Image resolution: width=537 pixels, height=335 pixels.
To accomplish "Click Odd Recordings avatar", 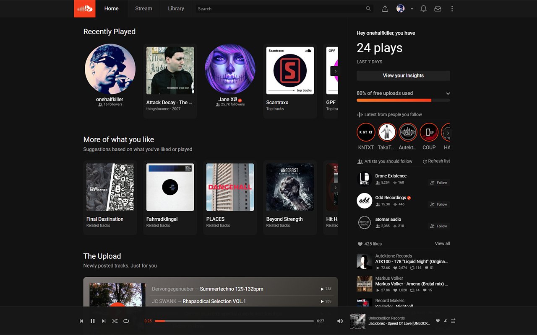I will tap(364, 201).
